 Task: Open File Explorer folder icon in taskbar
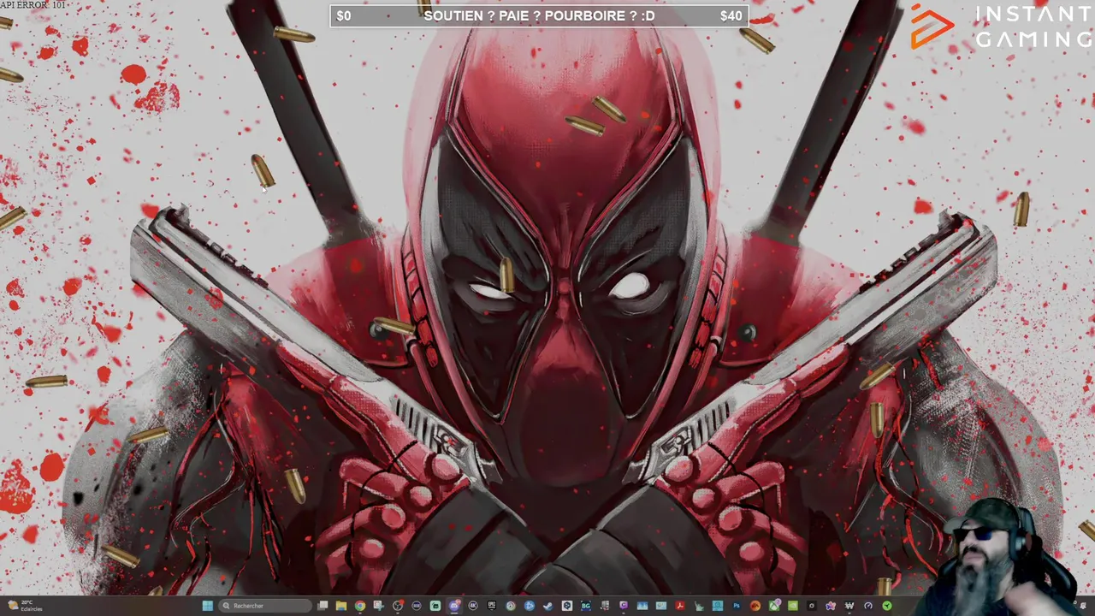[x=341, y=606]
